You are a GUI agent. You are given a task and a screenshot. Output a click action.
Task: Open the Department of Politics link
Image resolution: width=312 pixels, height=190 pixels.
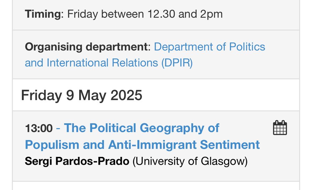tap(210, 47)
